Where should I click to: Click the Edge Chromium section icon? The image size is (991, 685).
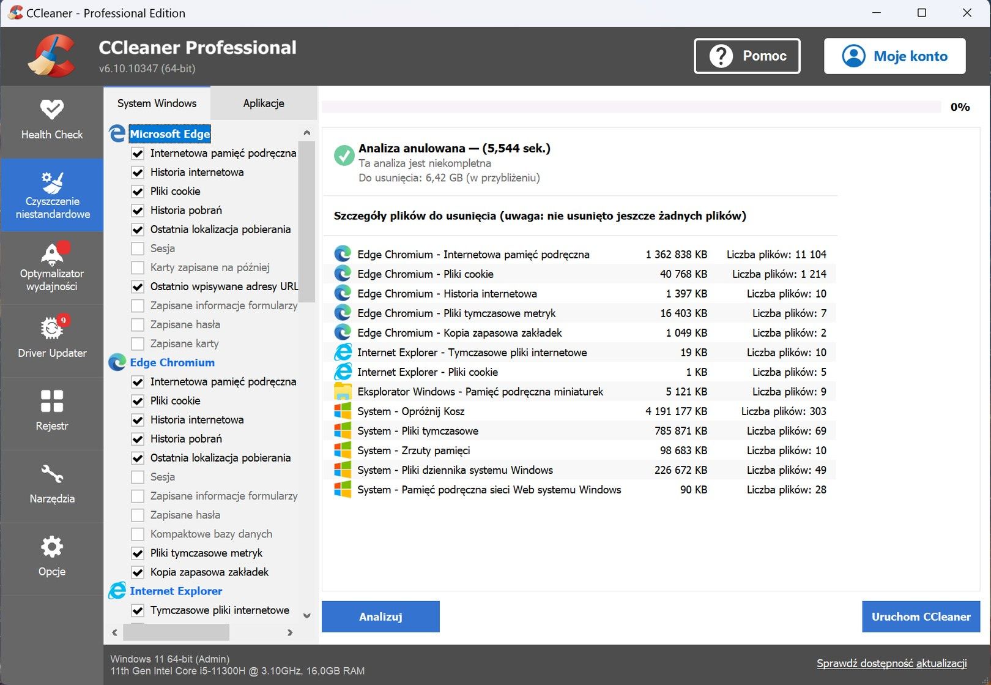pos(117,362)
